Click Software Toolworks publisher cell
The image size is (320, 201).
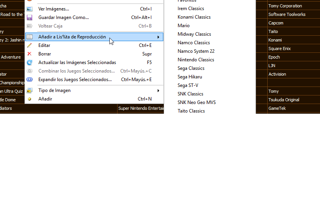coord(294,14)
